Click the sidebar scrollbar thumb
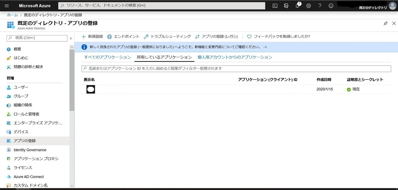398x190 pixels. click(72, 81)
